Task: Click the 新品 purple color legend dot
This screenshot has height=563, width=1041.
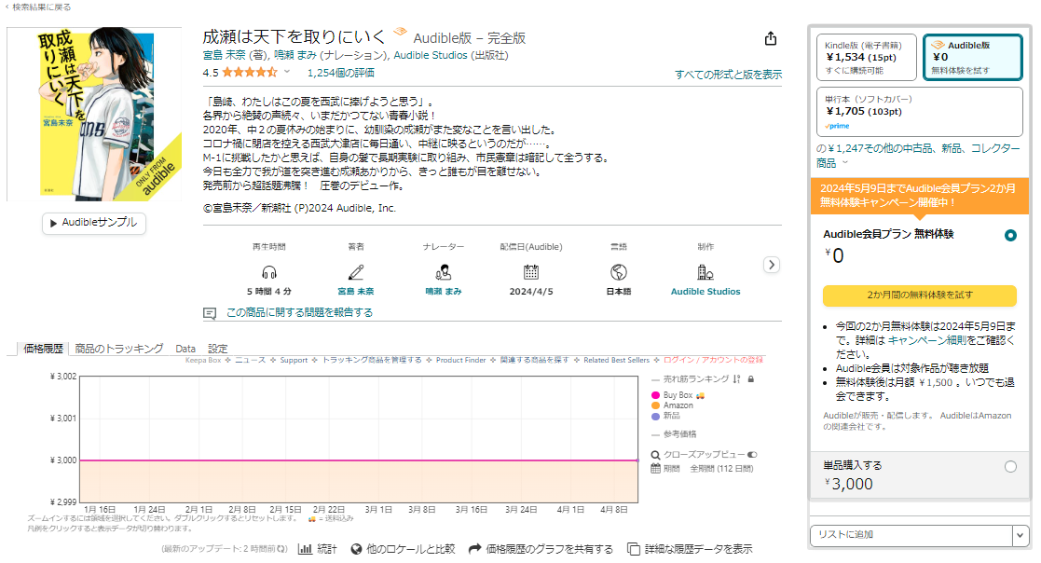Action: 656,417
